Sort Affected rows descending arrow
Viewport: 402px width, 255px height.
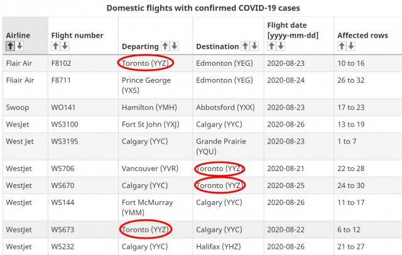coord(350,46)
